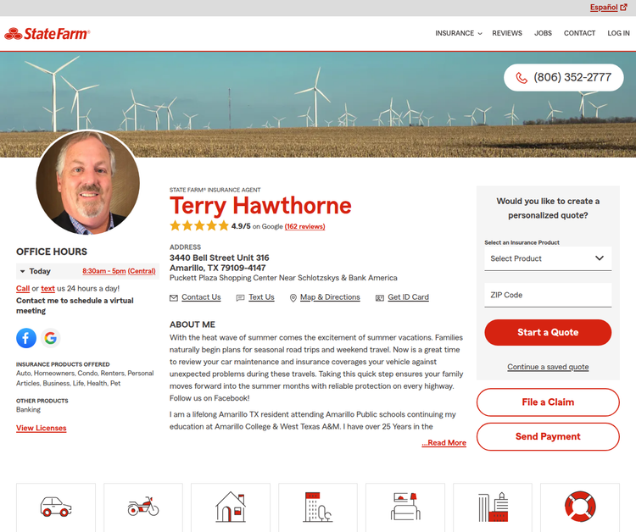
Task: Click the external link icon next to Español
Action: click(624, 8)
